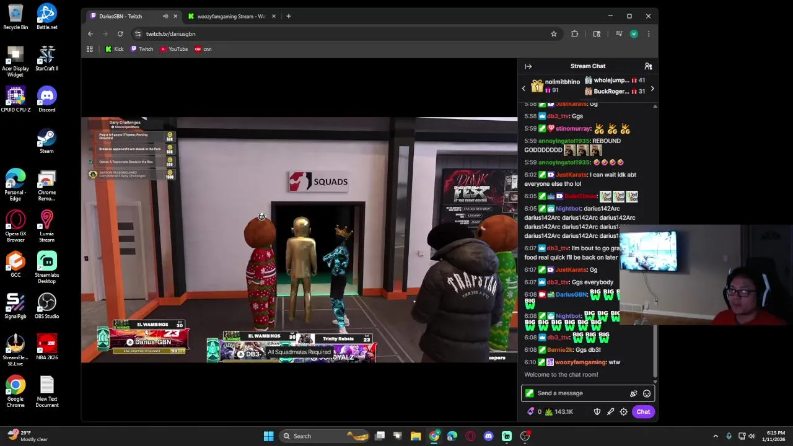Open the Chrome three-dot menu

[x=649, y=34]
